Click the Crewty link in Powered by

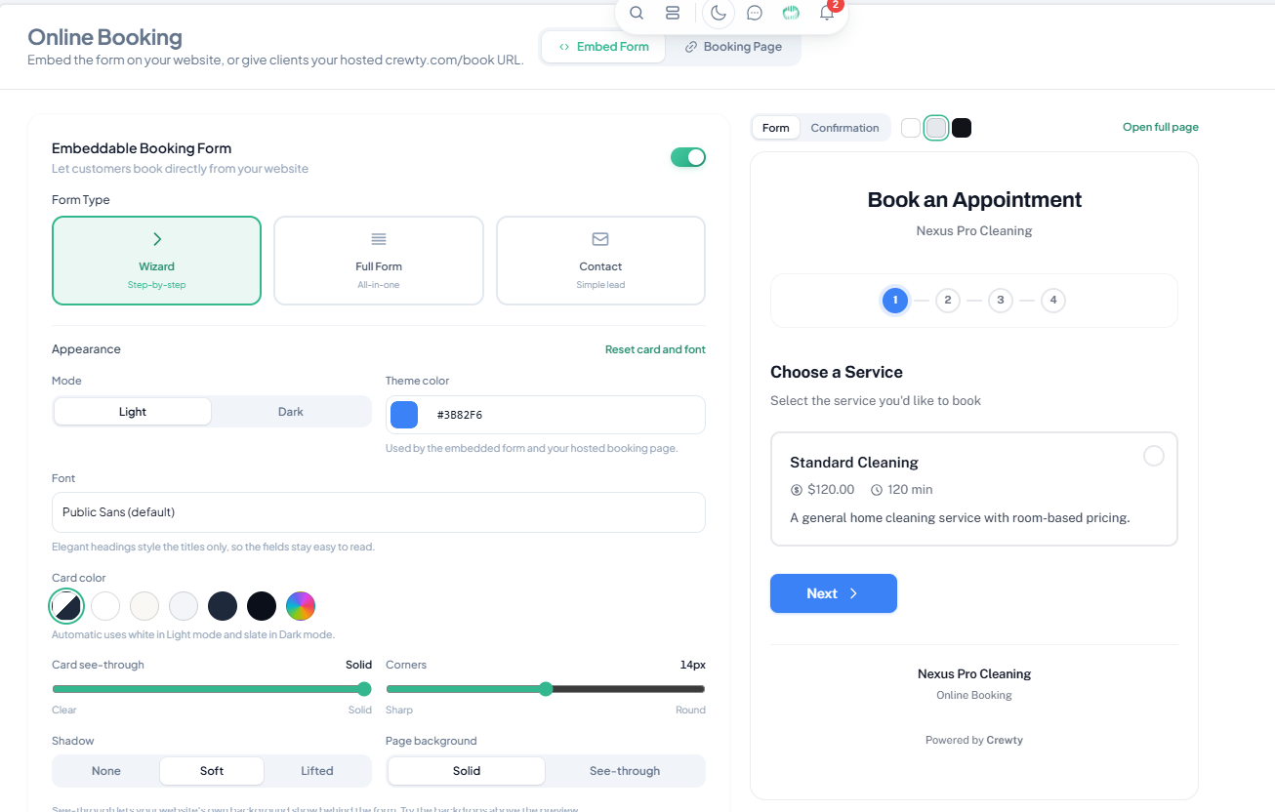point(1005,740)
